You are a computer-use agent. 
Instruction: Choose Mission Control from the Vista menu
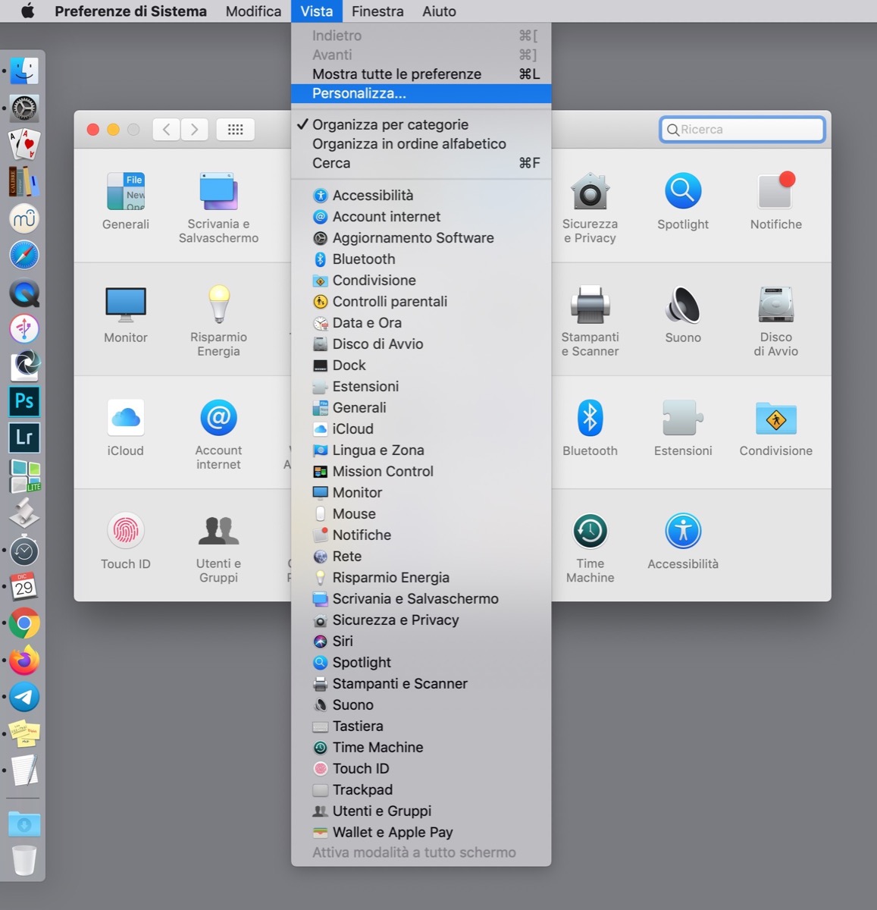[x=383, y=471]
